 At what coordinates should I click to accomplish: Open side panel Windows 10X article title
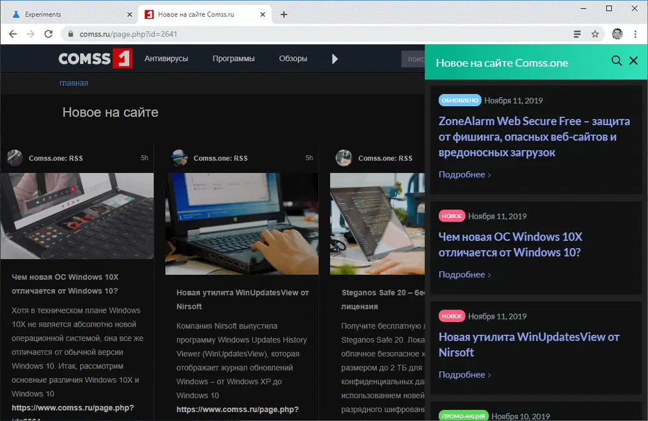(510, 245)
